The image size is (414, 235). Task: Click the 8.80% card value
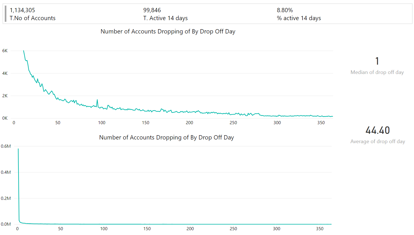[285, 10]
